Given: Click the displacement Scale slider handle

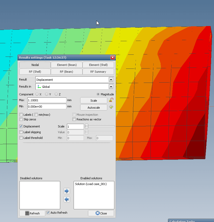Looking at the screenshot, I should pos(86,126).
